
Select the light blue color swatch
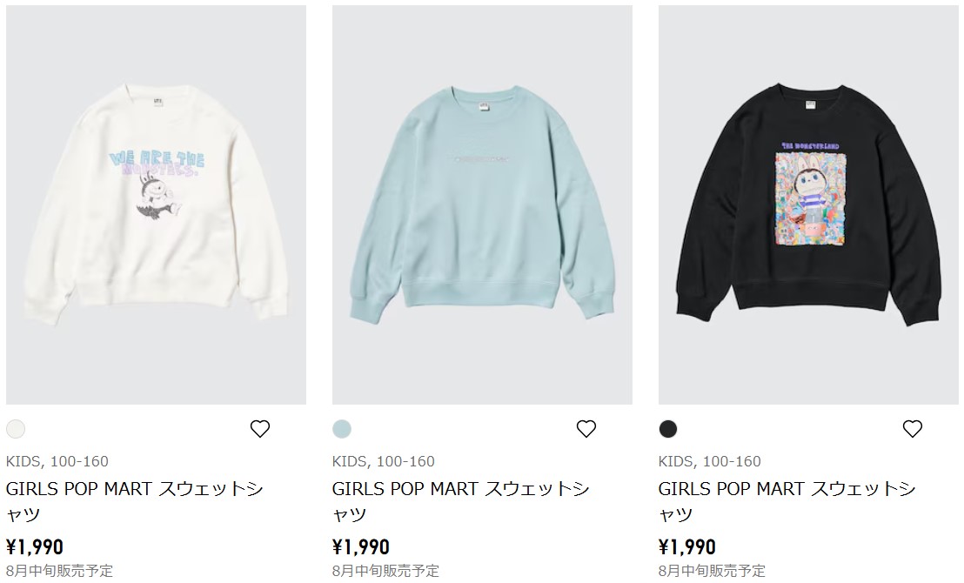click(x=342, y=429)
